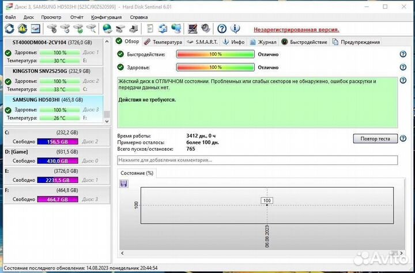Click the network globe and monitor icon
This screenshot has height=273, width=415.
[176, 29]
